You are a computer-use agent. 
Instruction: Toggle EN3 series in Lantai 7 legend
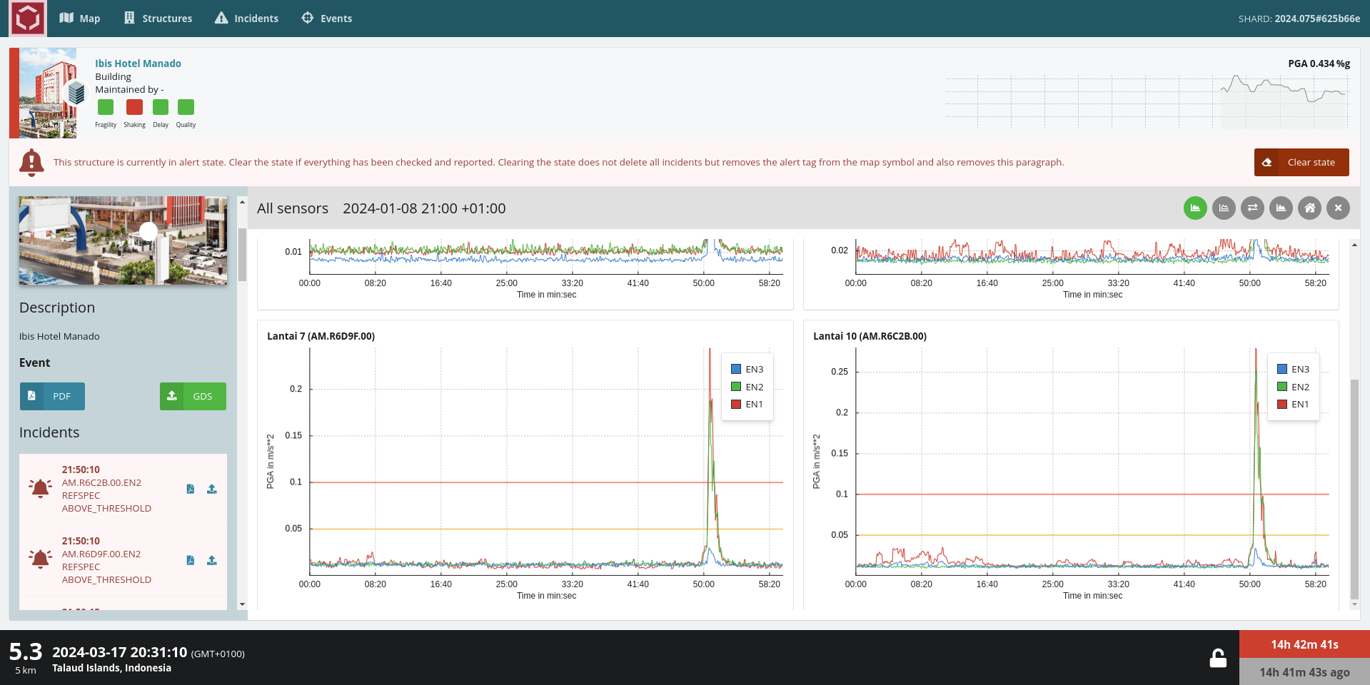(x=747, y=369)
